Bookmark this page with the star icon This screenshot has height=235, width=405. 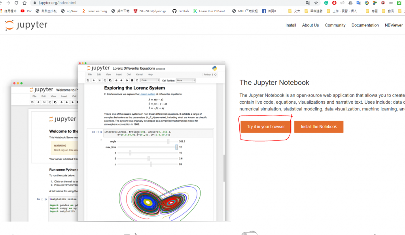(316, 3)
